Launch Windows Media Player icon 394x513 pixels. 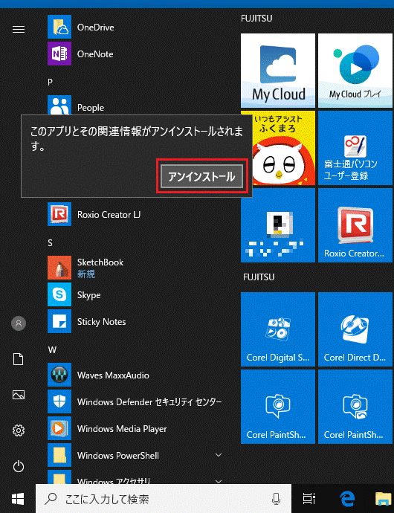[x=59, y=428]
